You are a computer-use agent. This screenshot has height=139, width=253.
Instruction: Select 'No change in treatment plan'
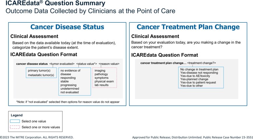coord(199,69)
